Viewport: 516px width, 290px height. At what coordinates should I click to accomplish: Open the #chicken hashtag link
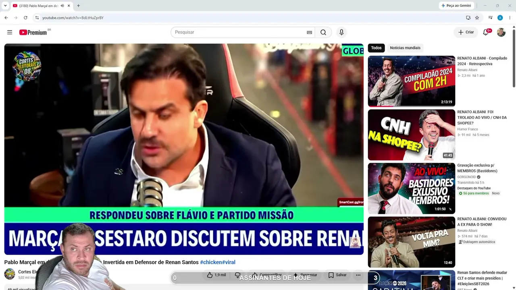point(211,262)
